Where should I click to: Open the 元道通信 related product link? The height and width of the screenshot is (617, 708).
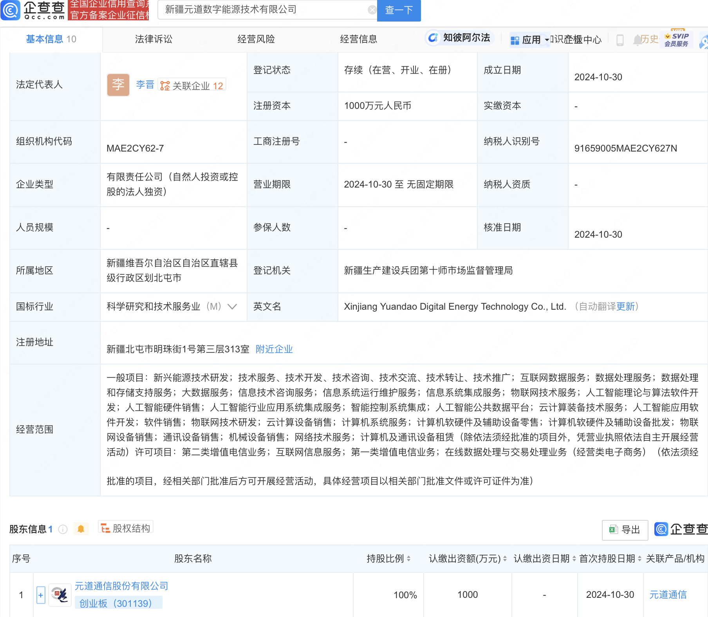(x=668, y=595)
